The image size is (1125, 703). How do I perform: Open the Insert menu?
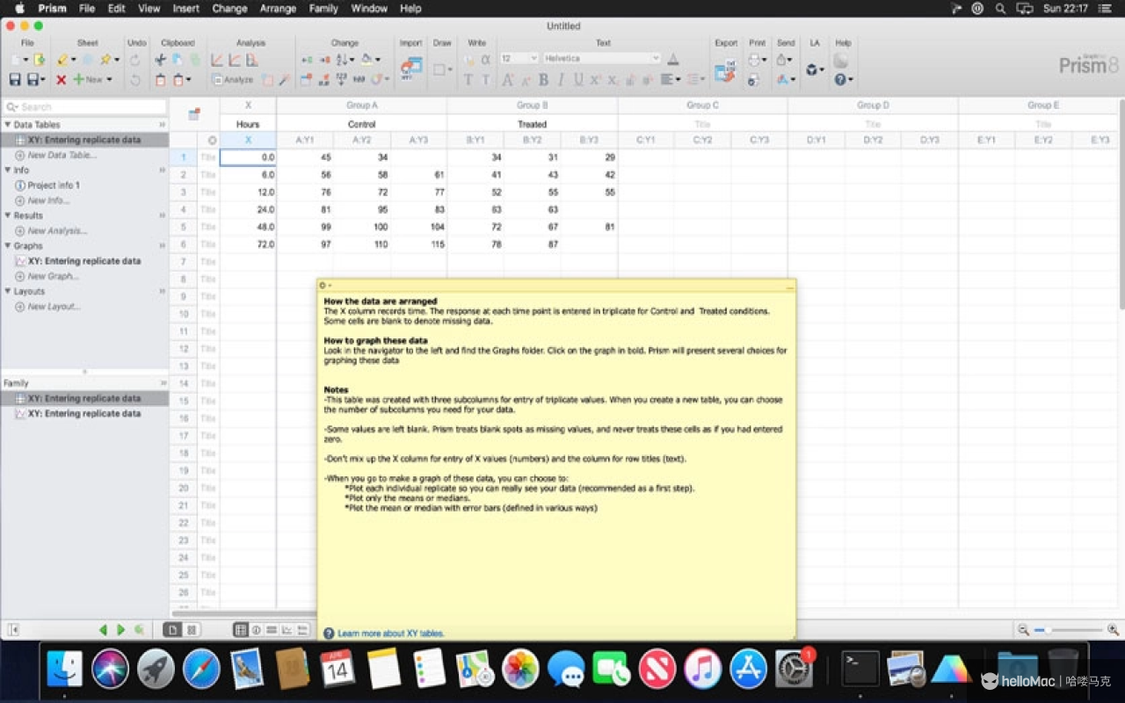tap(185, 8)
